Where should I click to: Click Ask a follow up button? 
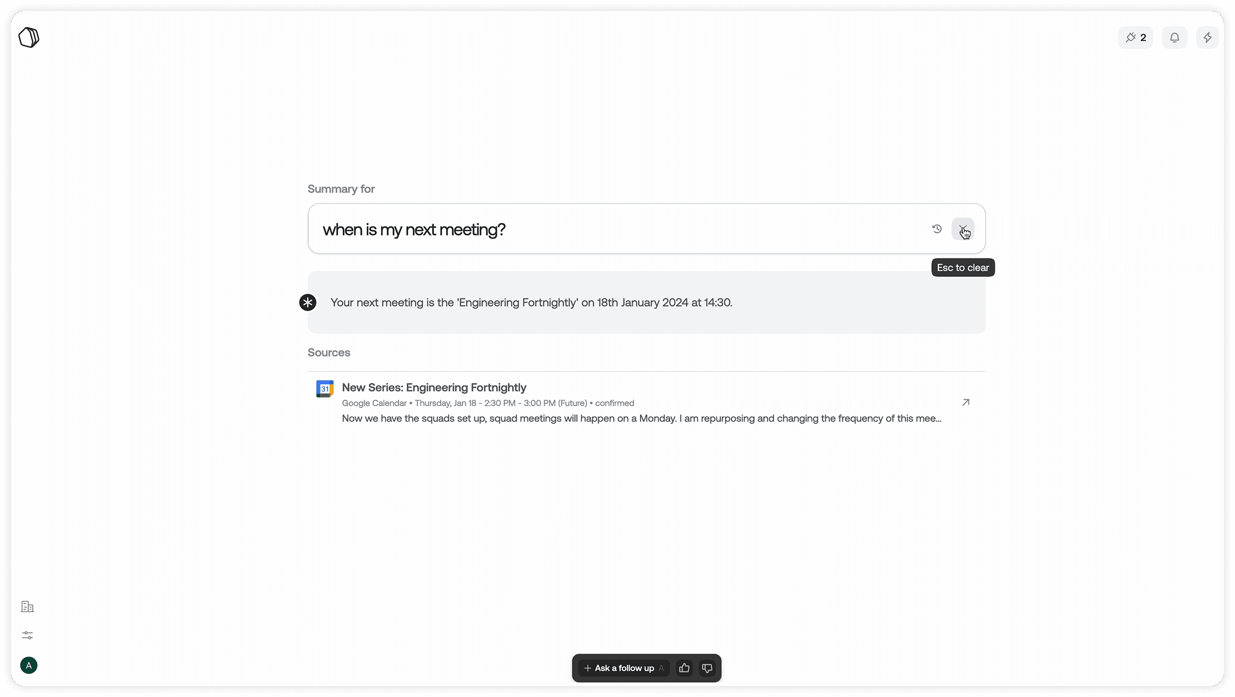[x=624, y=668]
